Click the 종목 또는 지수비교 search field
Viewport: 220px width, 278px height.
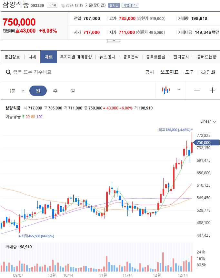(x=32, y=72)
